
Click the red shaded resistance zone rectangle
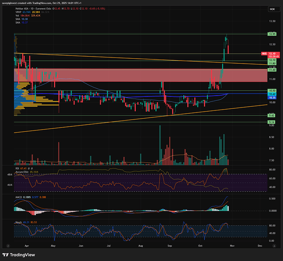tap(123, 75)
